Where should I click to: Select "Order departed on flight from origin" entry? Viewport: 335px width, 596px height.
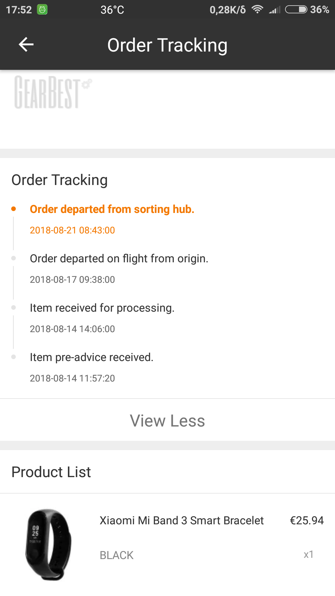pos(119,259)
